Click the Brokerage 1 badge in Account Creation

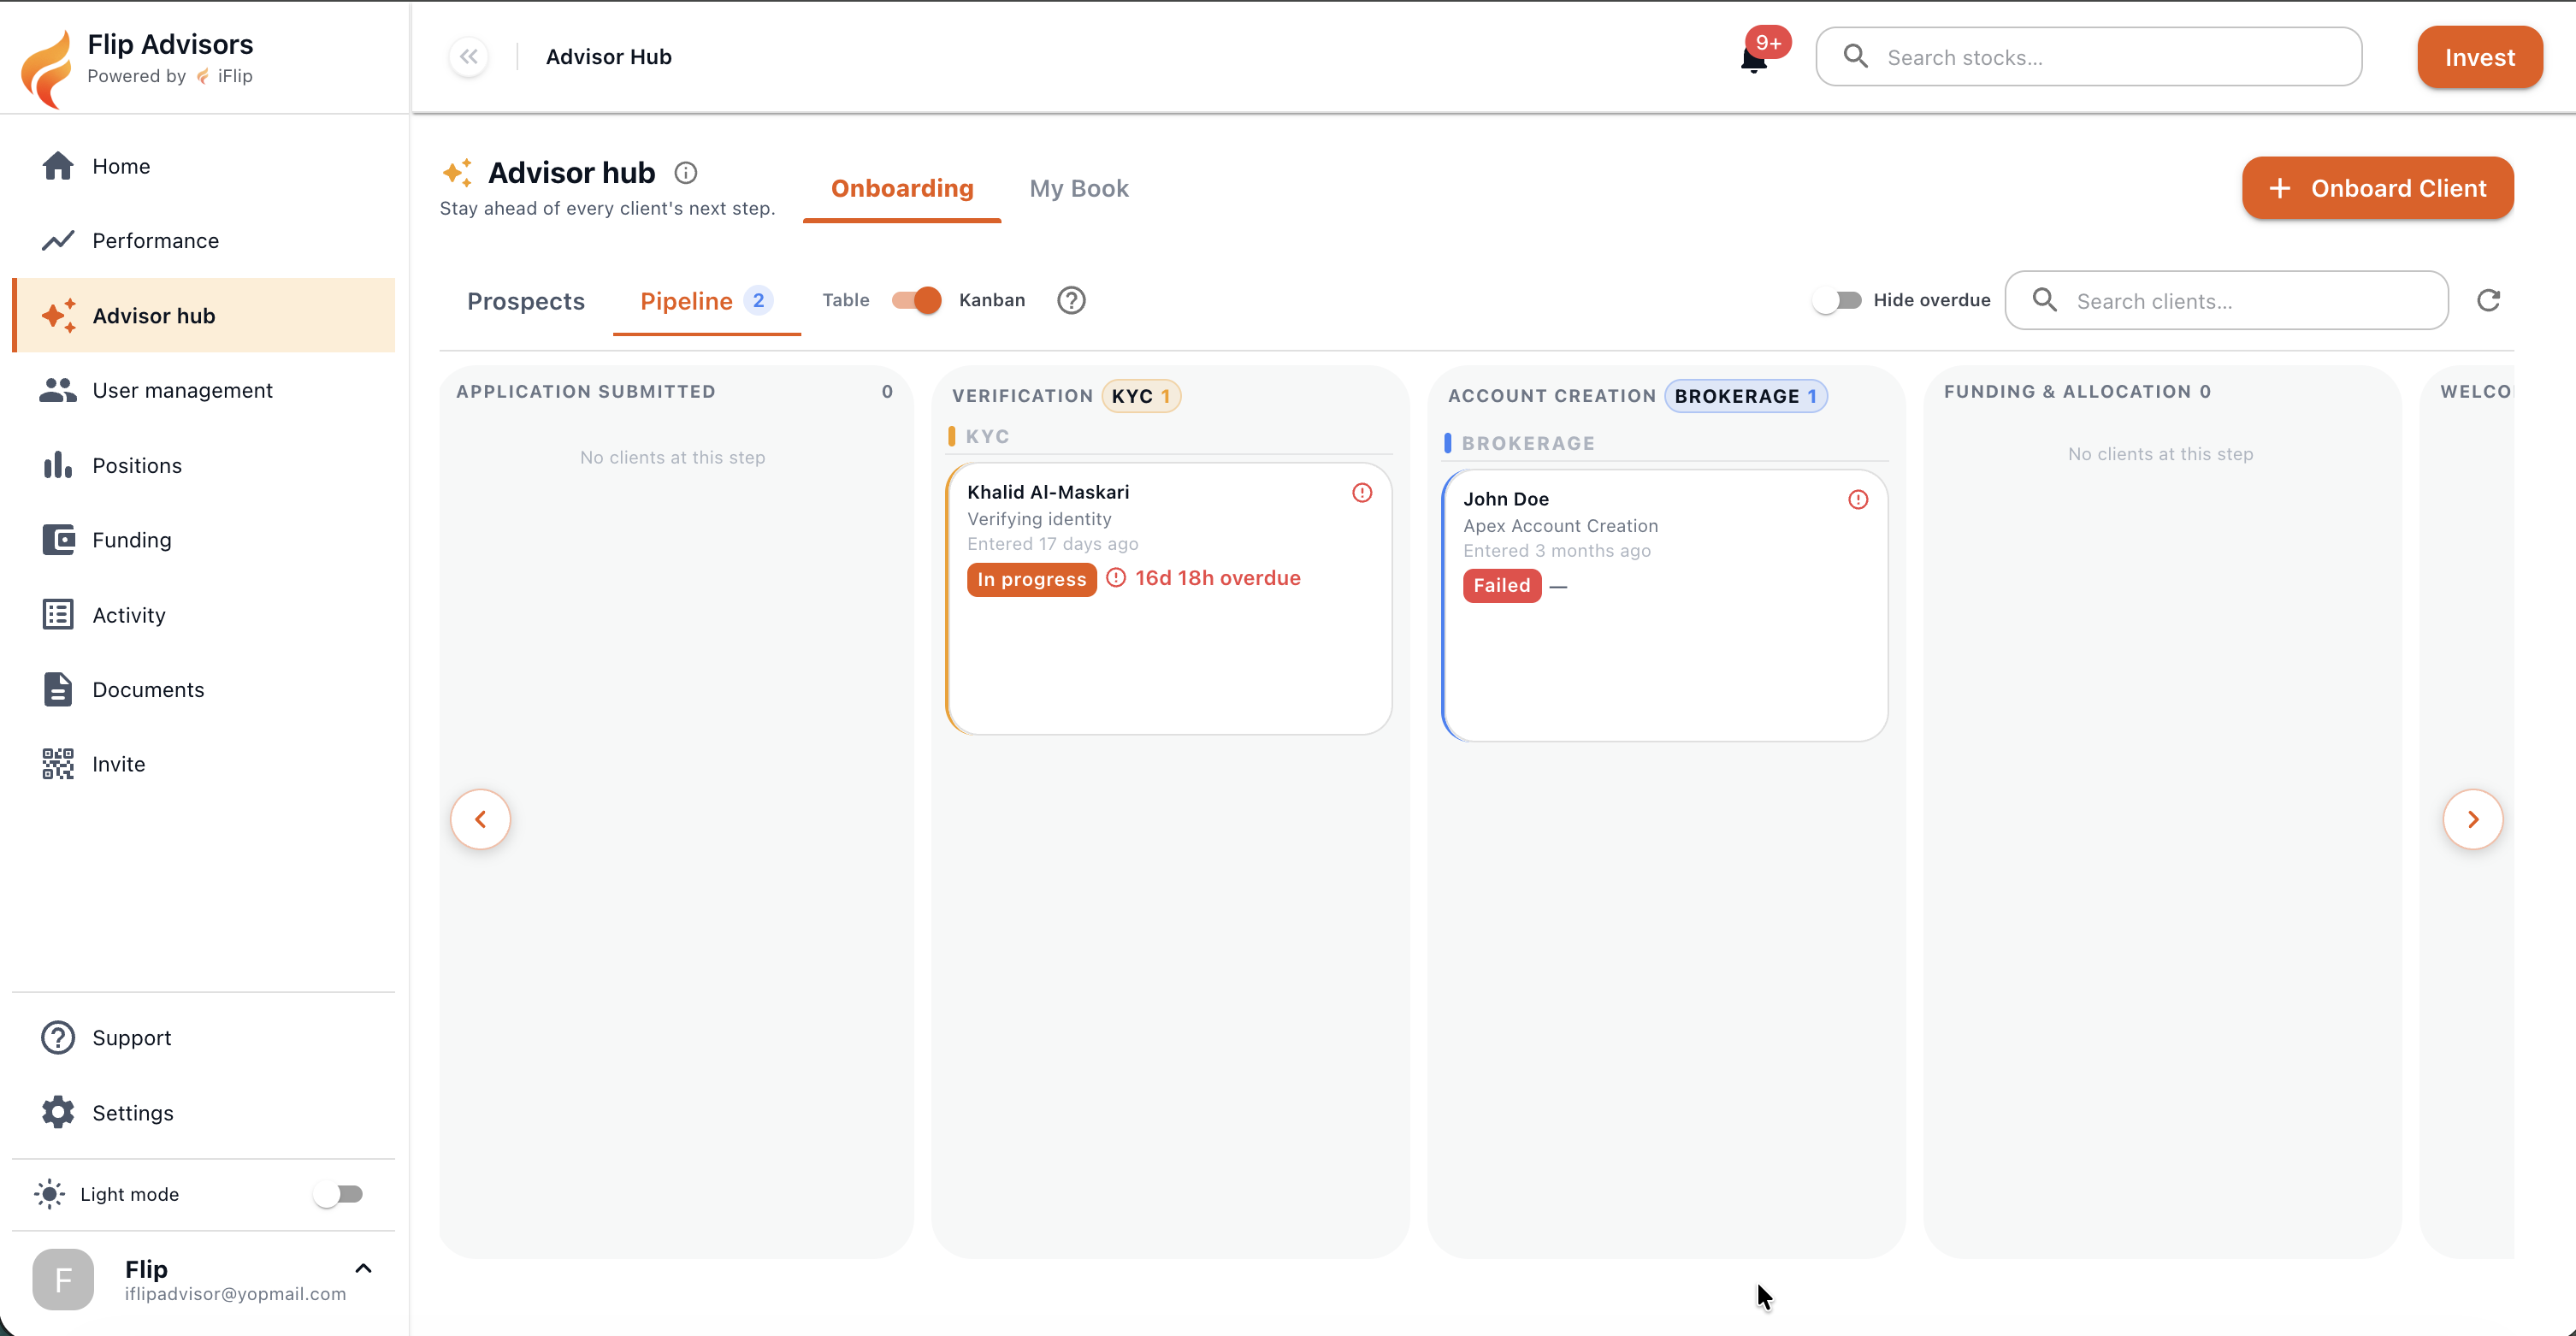pyautogui.click(x=1746, y=396)
